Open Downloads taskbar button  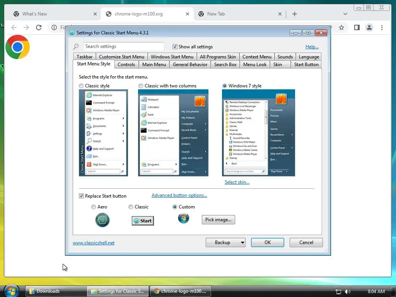(x=56, y=291)
